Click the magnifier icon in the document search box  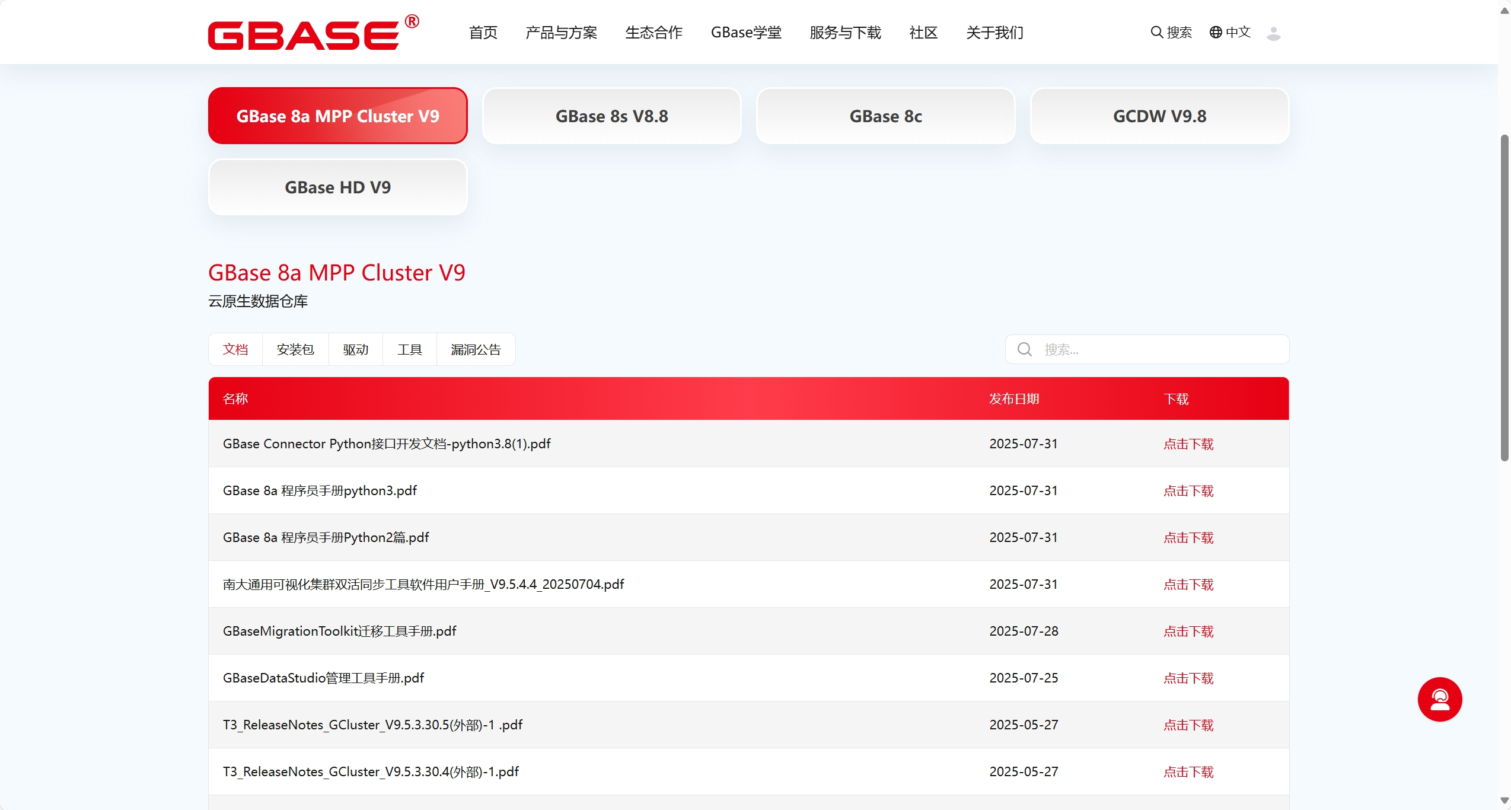[1024, 349]
